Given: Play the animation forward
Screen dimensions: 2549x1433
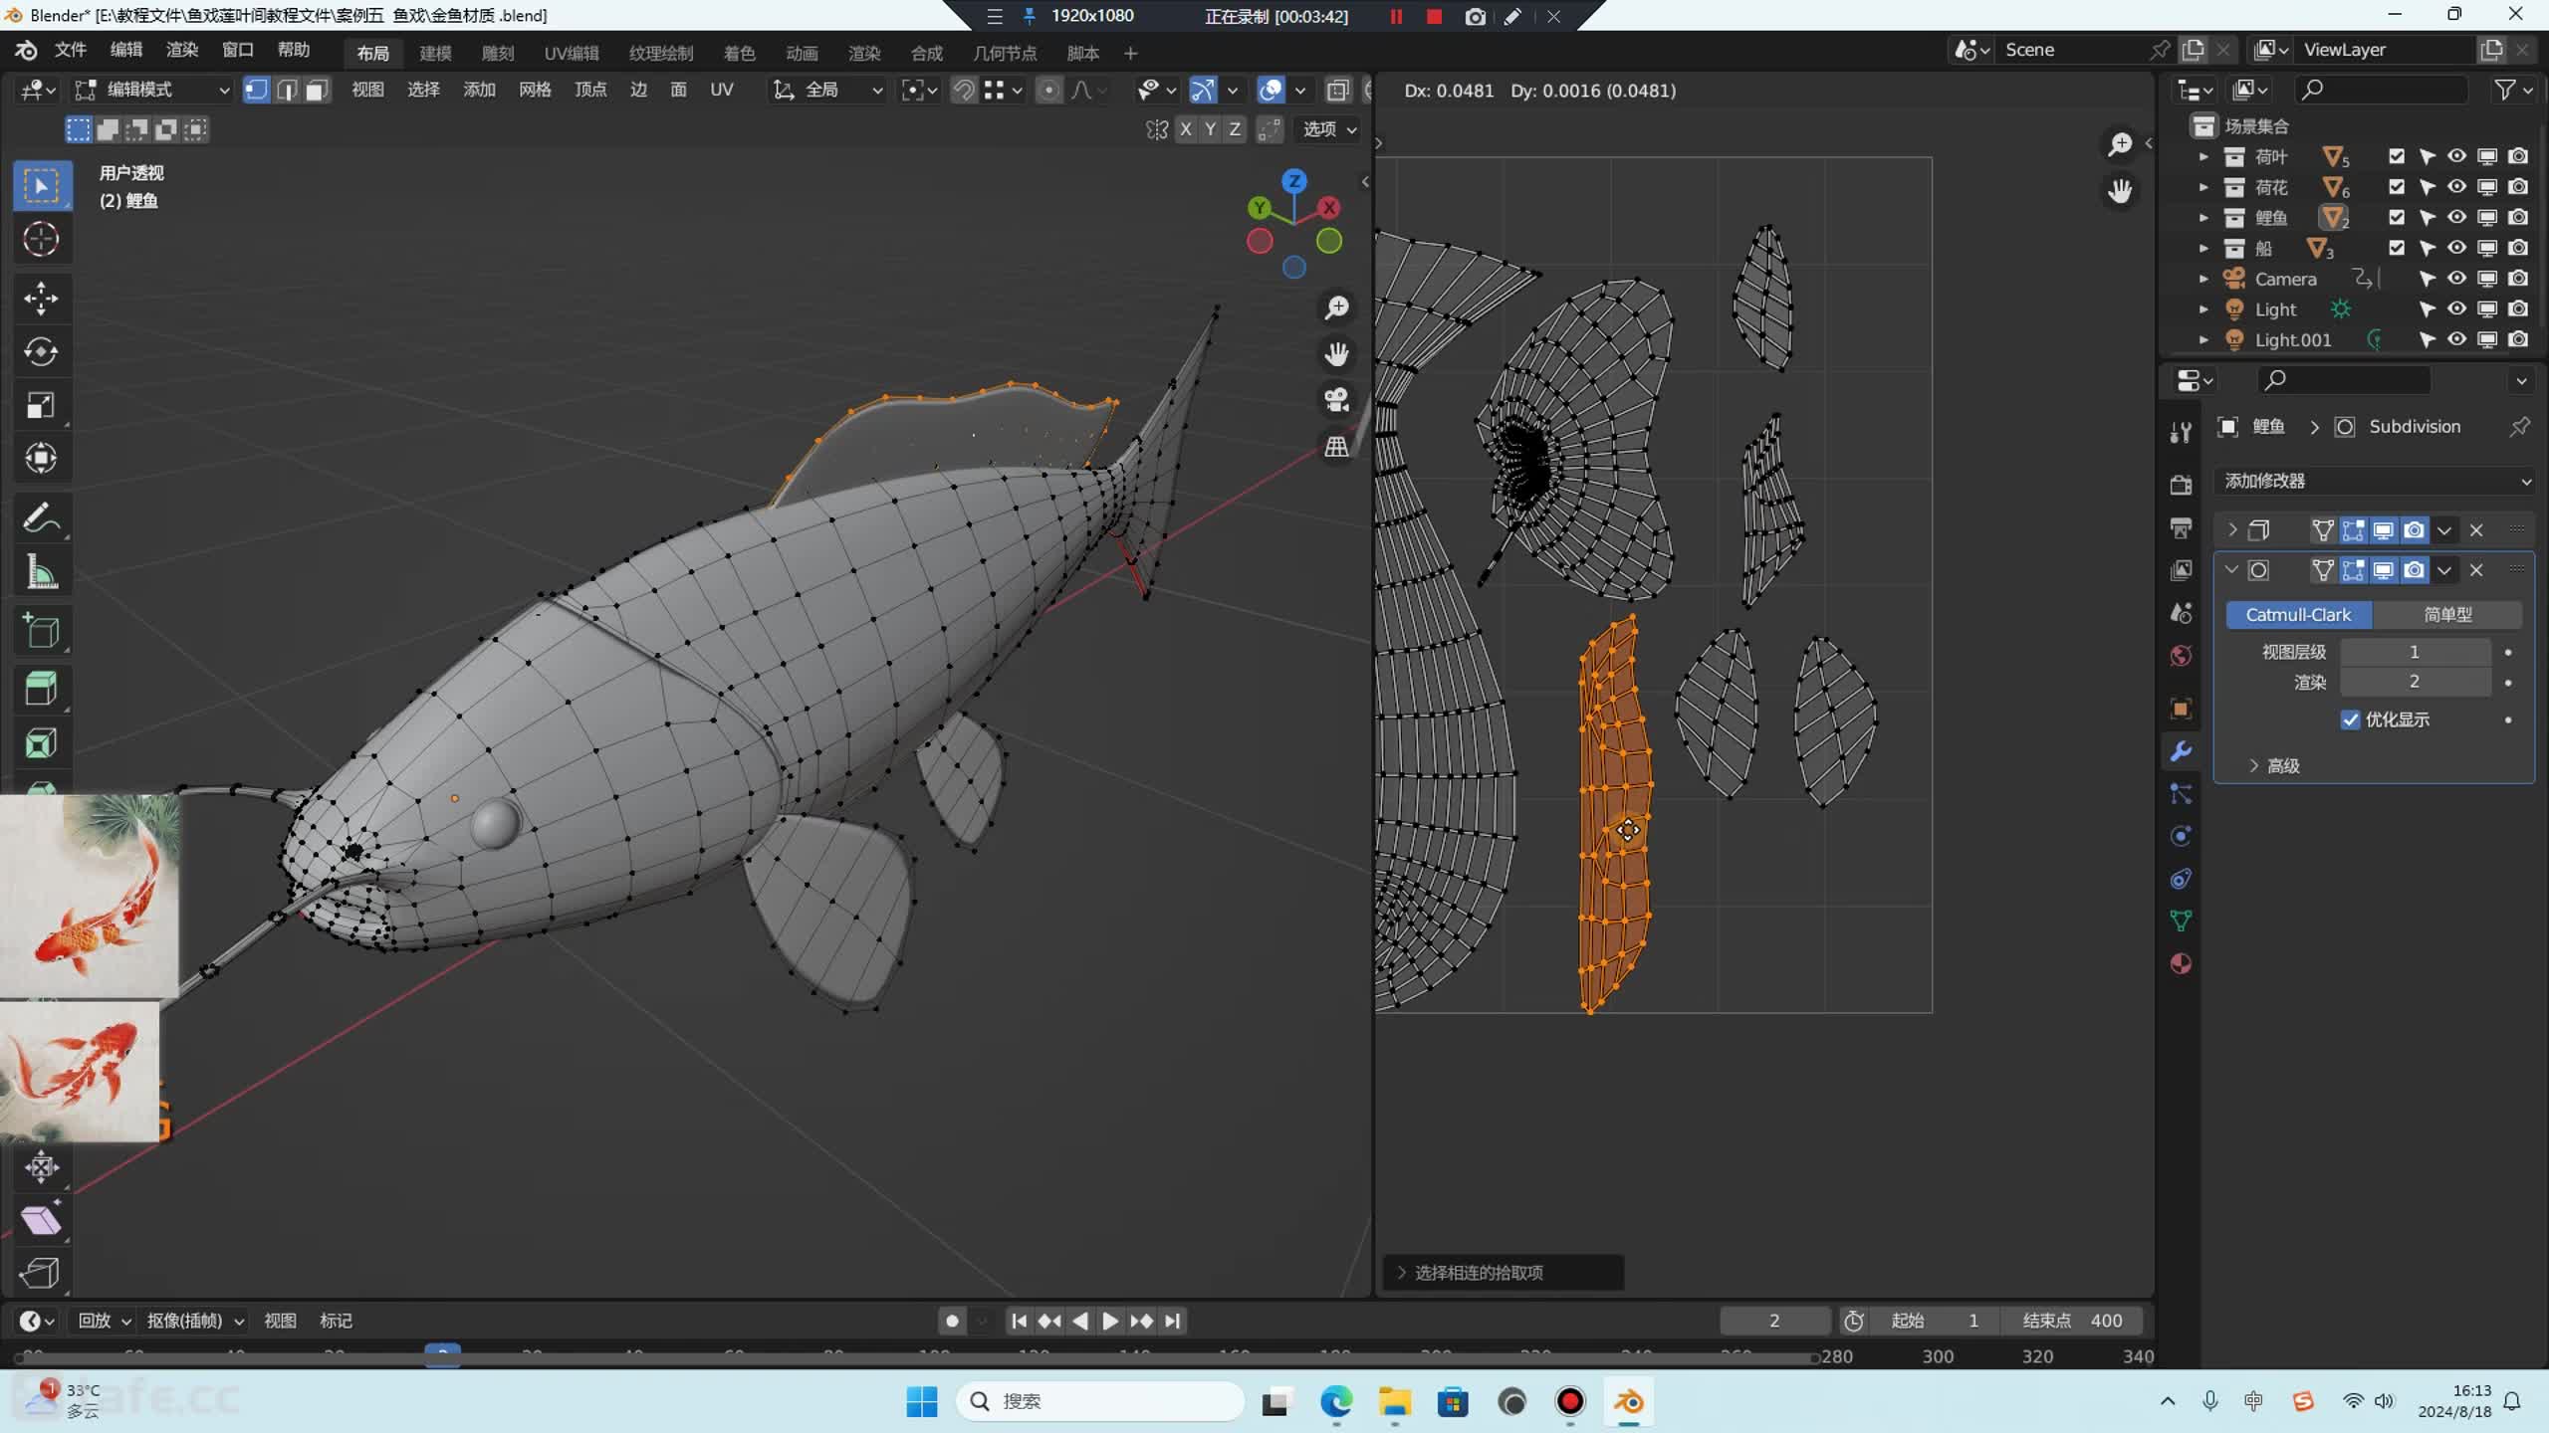Looking at the screenshot, I should 1110,1321.
